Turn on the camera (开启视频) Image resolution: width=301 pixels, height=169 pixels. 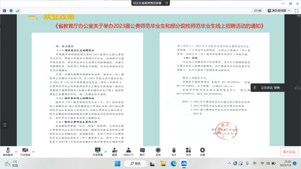click(x=25, y=152)
